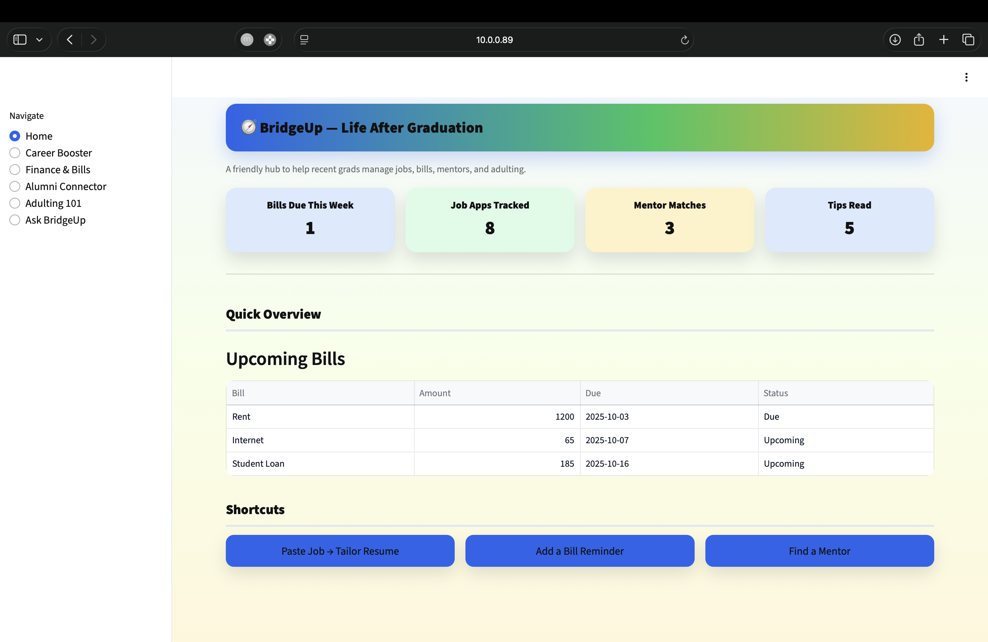Click the Add a Bill Reminder button

pos(579,551)
